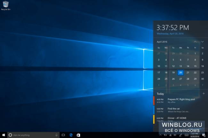The image size is (208, 138).
Task: Select date 14 in the calendar
Action: pyautogui.click(x=188, y=66)
